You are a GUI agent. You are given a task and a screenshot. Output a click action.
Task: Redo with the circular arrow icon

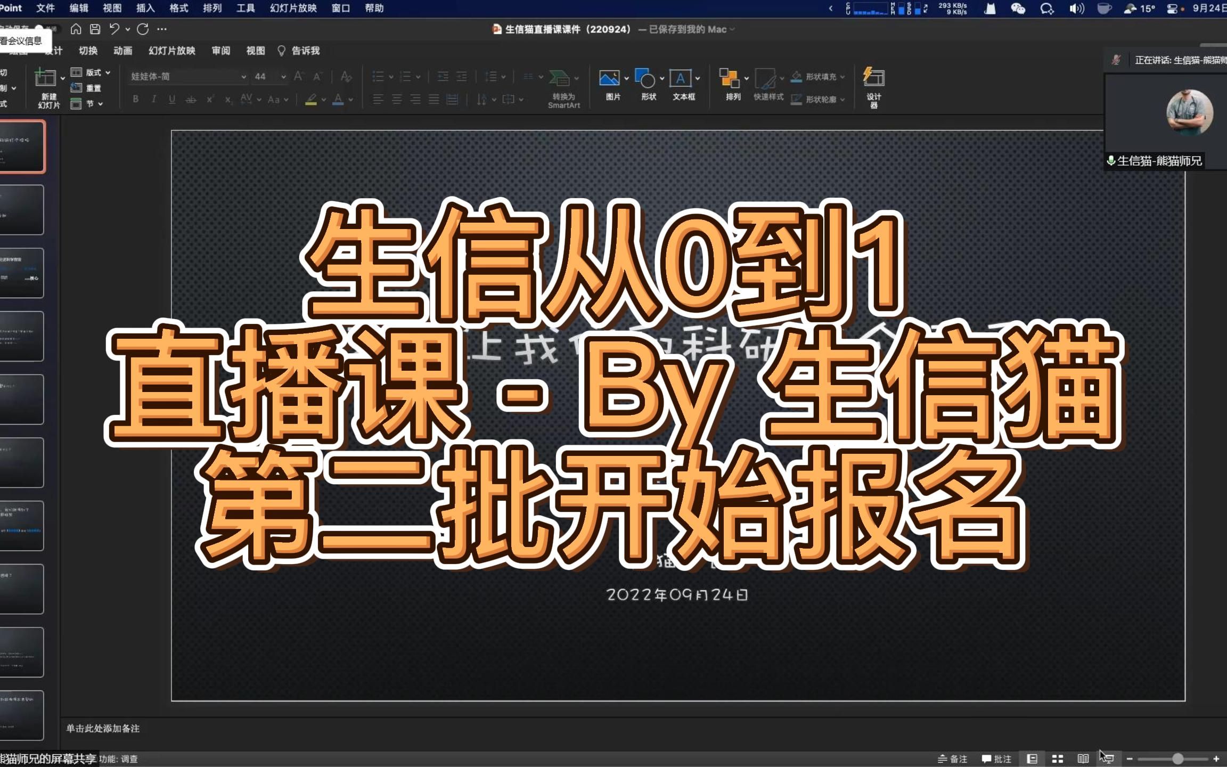pos(143,29)
